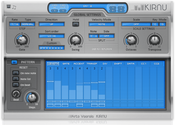175x125 pixels.
Task: Toggle the lit blue Pattern button
Action: pyautogui.click(x=14, y=62)
